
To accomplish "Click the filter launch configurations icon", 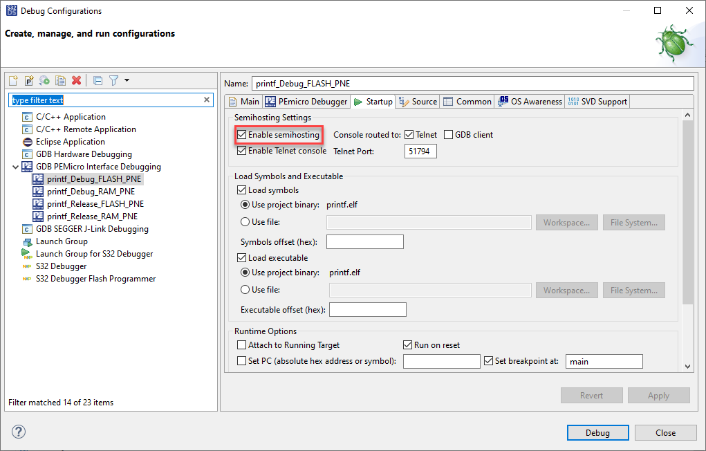I will point(113,80).
